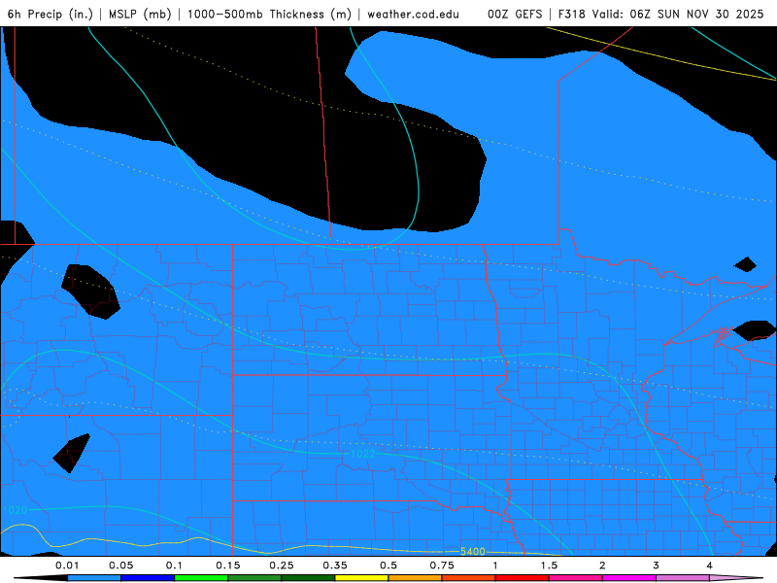This screenshot has width=777, height=583.
Task: Click the '00Z GEFS' model run label
Action: (515, 14)
